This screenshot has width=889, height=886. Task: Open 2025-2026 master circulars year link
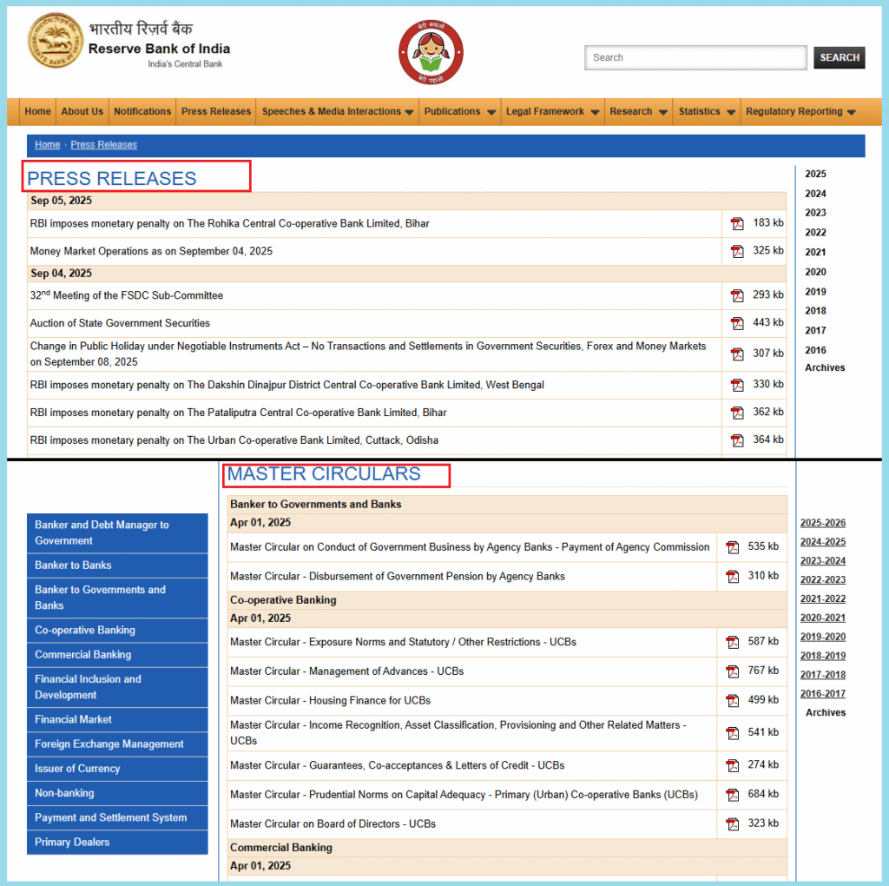pos(823,524)
